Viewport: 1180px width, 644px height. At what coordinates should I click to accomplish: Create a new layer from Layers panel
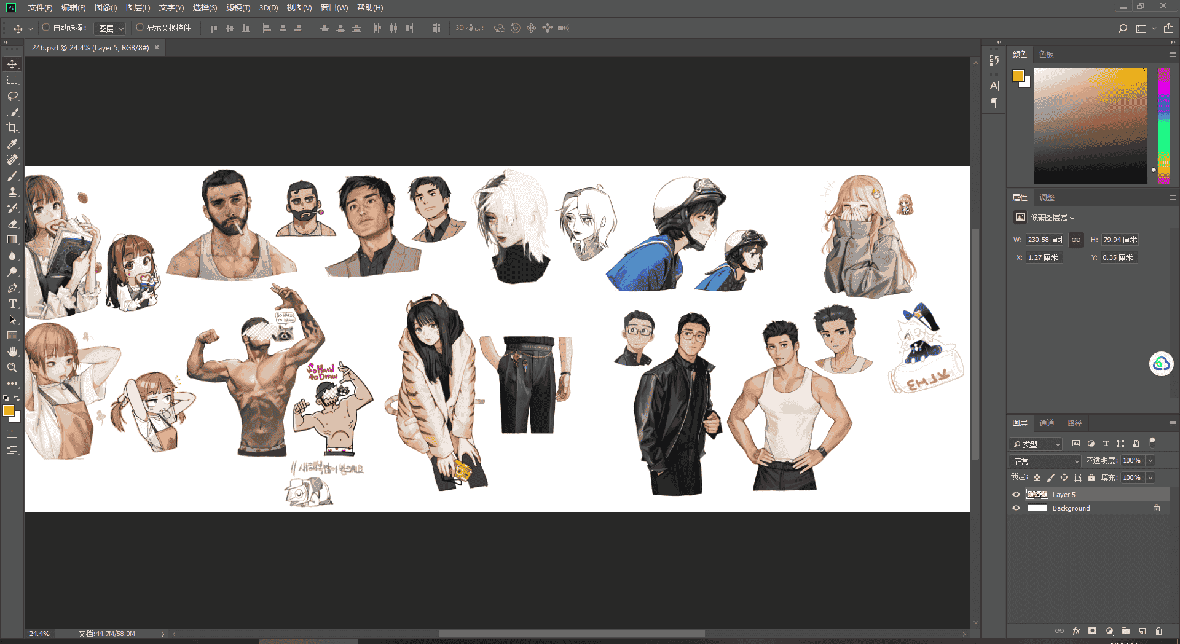(1143, 631)
